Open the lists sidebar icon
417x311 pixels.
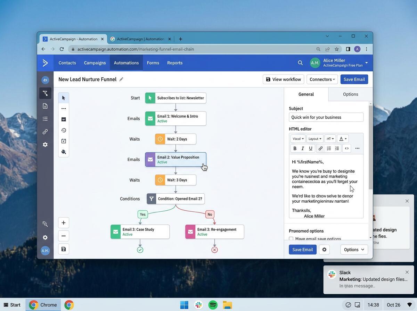[x=45, y=119]
